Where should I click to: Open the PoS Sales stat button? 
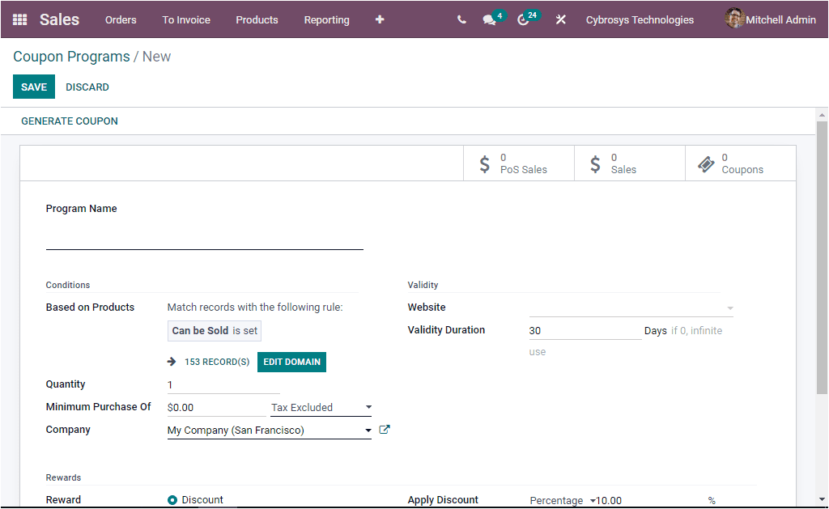coord(518,163)
